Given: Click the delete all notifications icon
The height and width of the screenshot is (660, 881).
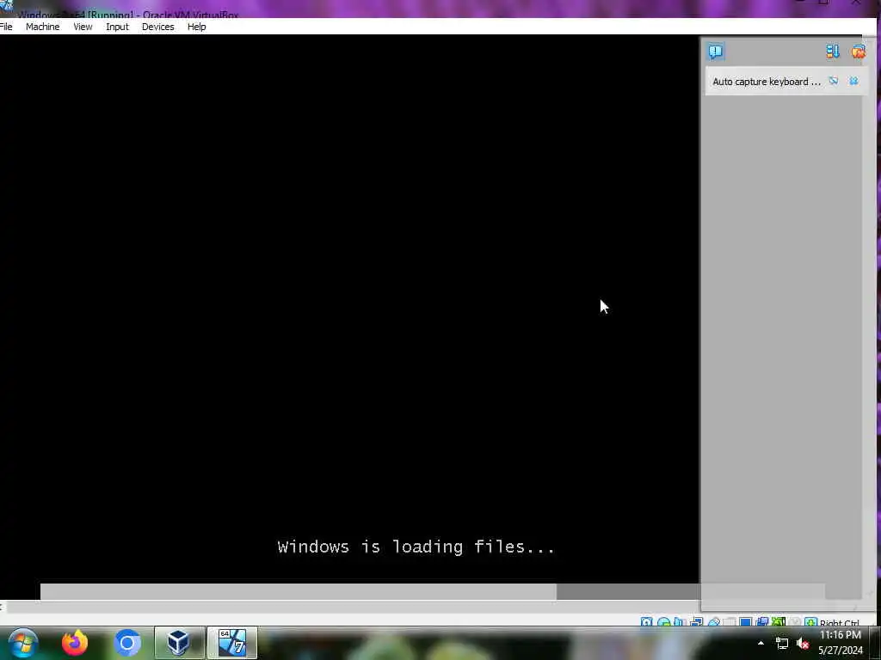Looking at the screenshot, I should [858, 52].
